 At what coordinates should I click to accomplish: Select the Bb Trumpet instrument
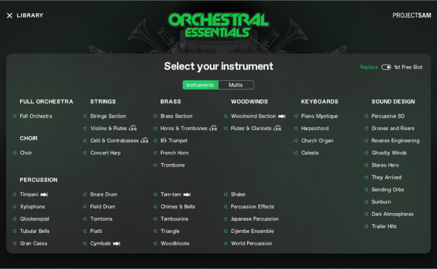pos(174,141)
